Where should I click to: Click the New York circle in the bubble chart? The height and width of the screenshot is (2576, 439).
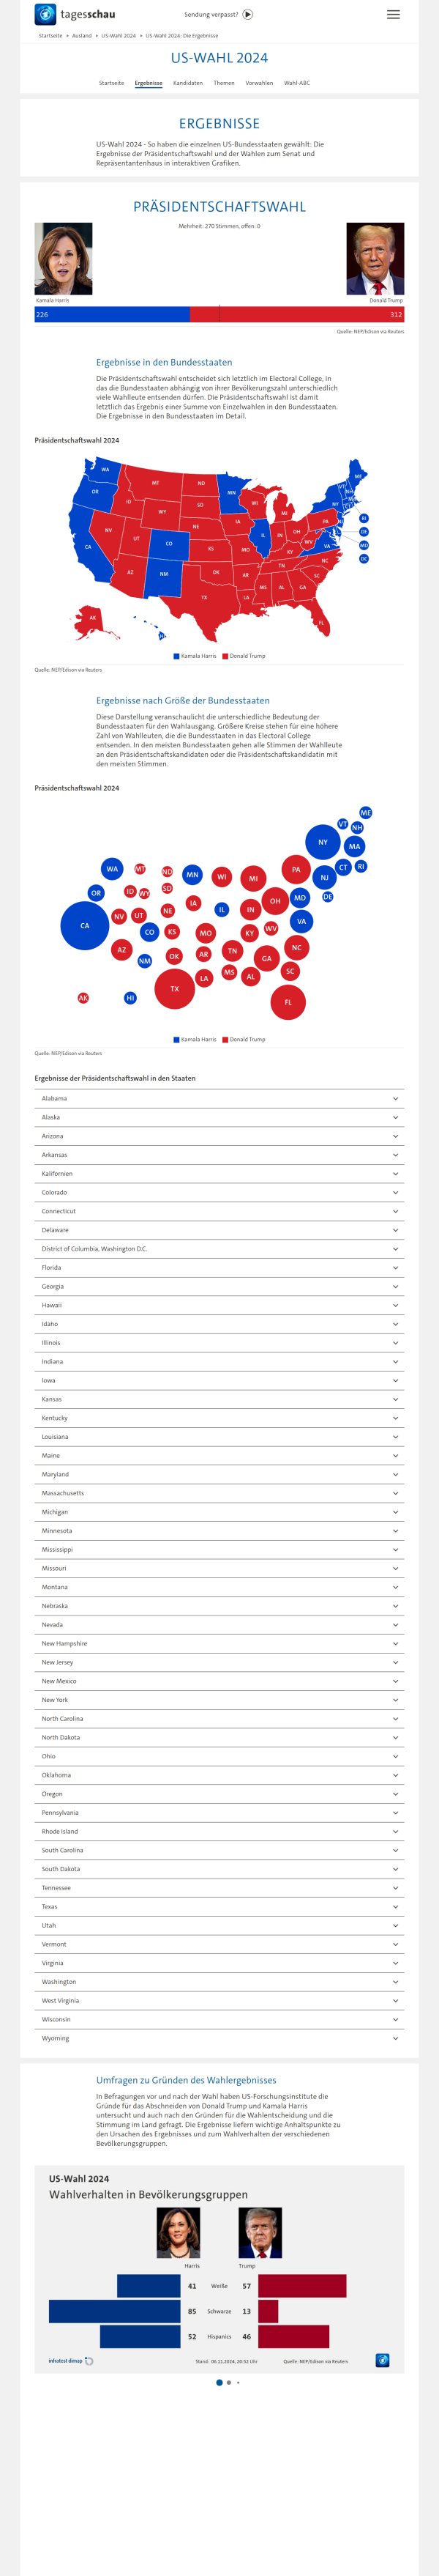click(322, 842)
